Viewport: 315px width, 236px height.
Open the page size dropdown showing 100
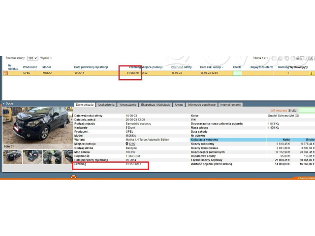click(32, 58)
